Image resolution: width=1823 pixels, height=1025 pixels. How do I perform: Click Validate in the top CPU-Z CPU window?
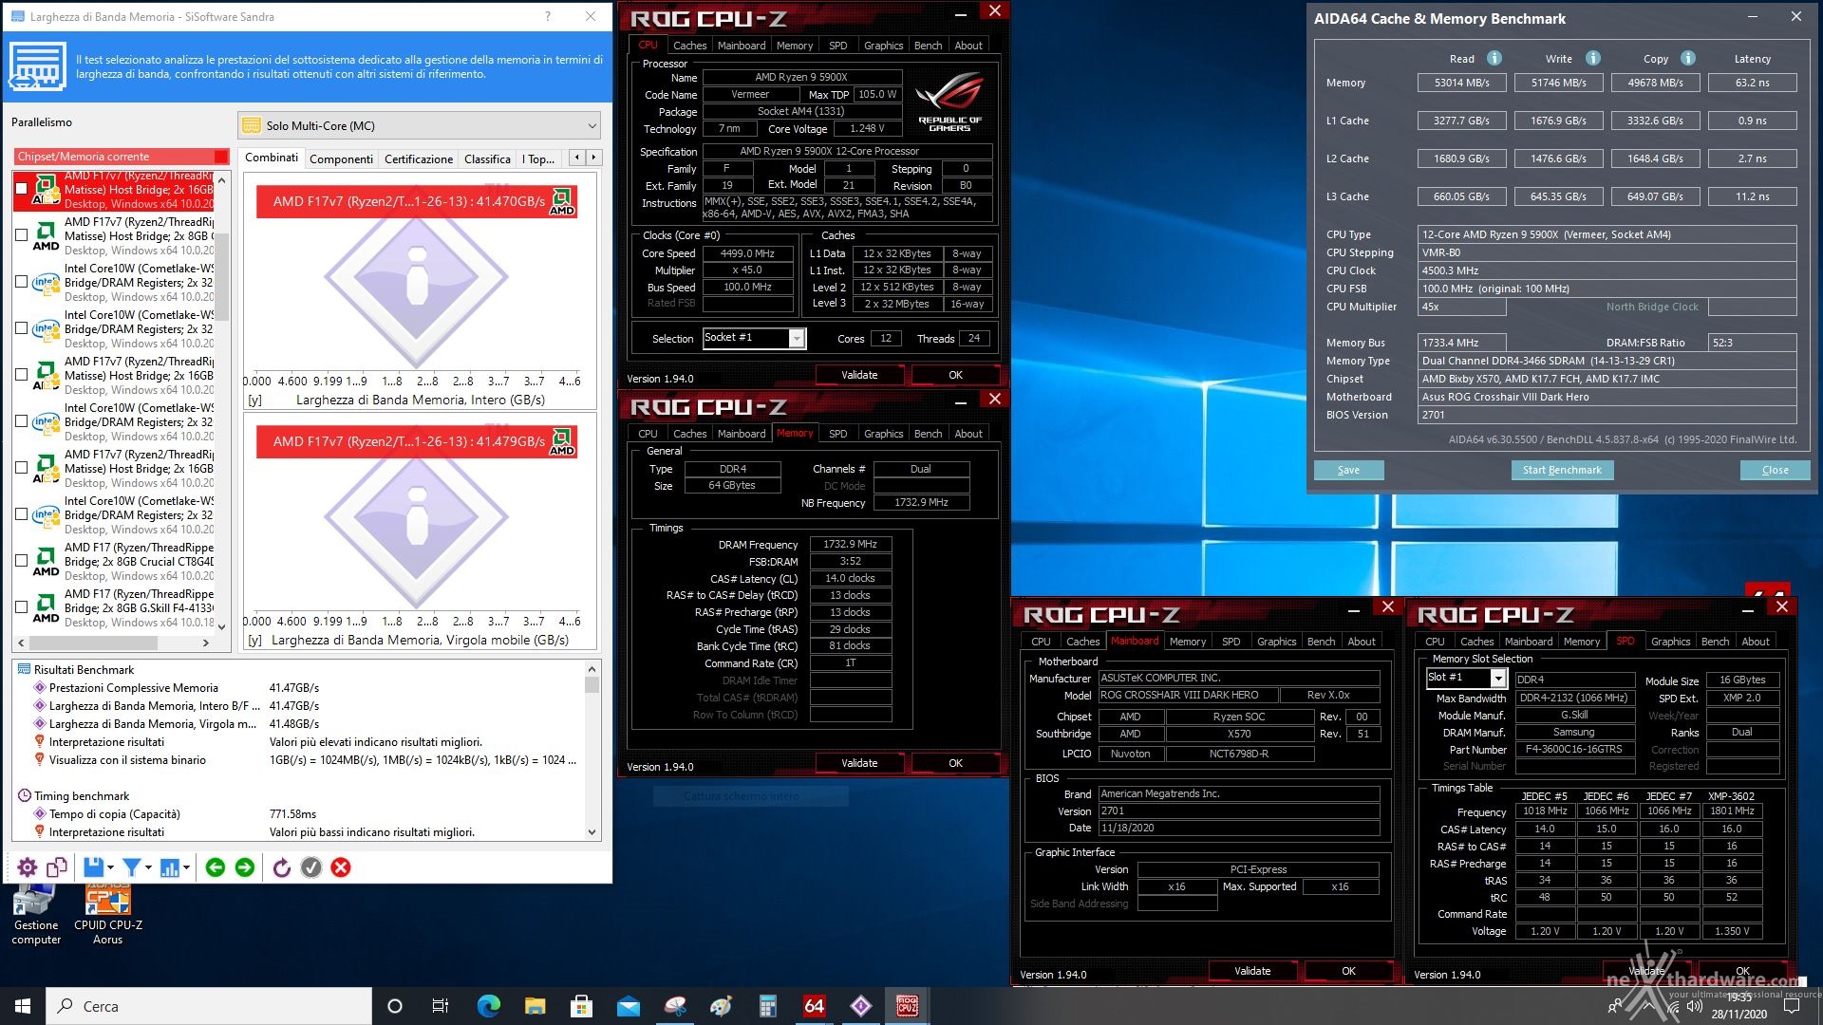click(859, 375)
